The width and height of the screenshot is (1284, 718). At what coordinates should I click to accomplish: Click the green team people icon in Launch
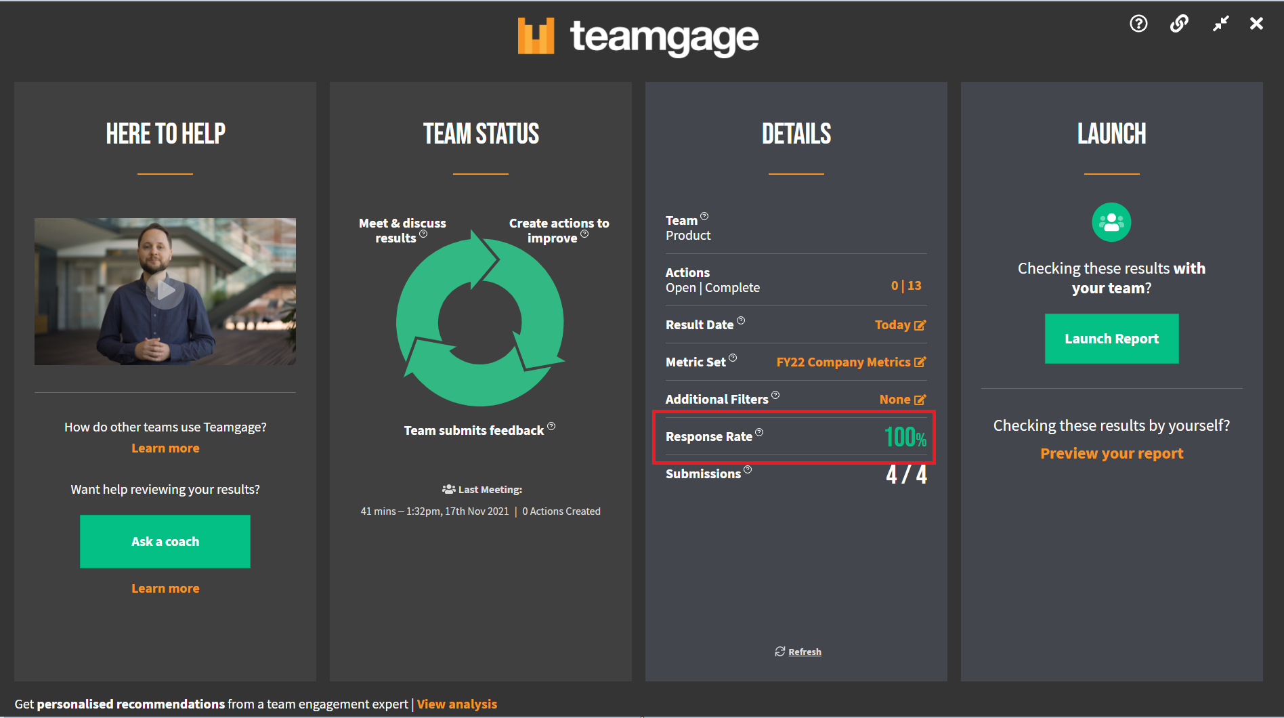tap(1111, 222)
